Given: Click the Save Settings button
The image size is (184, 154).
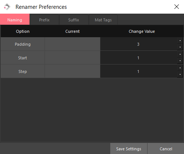Looking at the screenshot, I should 129,148.
